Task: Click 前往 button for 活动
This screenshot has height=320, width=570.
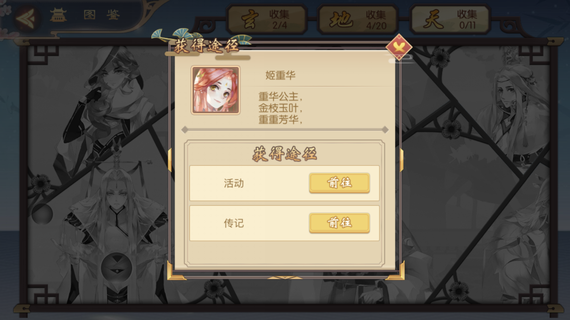Action: 339,183
